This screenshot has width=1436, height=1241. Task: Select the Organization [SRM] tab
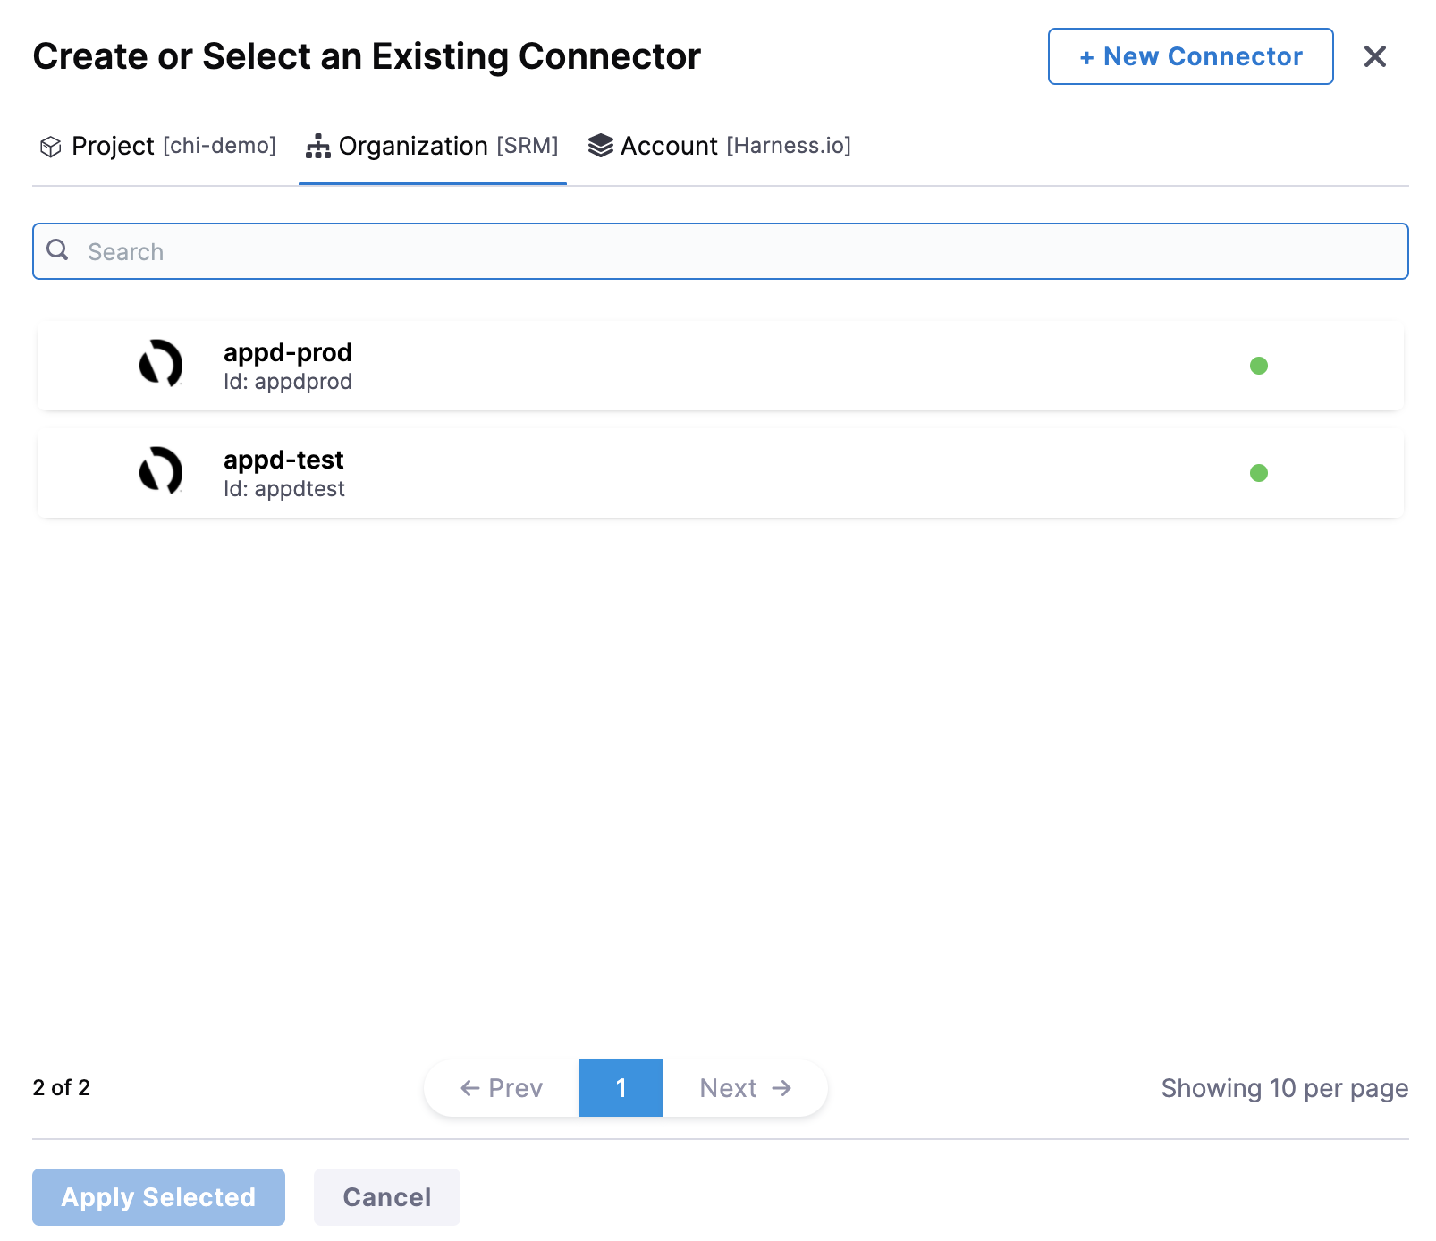pyautogui.click(x=433, y=146)
